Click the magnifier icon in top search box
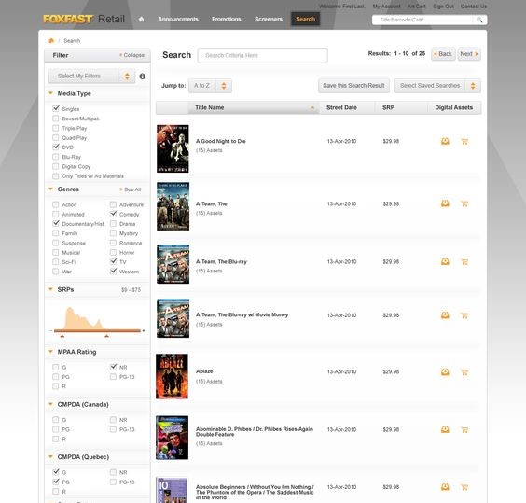 tap(479, 20)
